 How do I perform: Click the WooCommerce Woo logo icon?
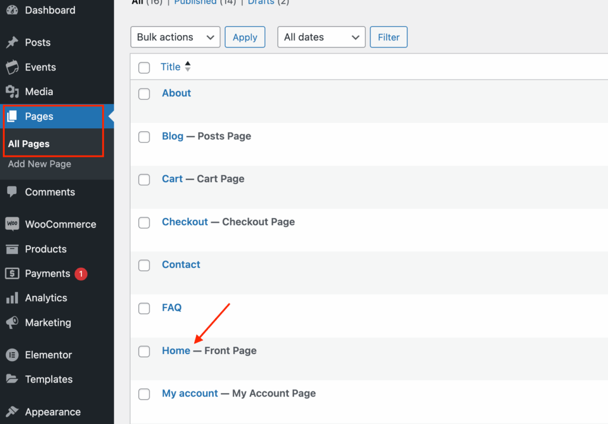click(12, 224)
